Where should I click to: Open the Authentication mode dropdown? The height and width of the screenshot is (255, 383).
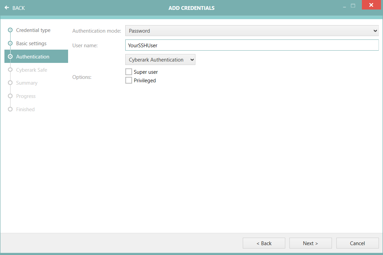[252, 31]
